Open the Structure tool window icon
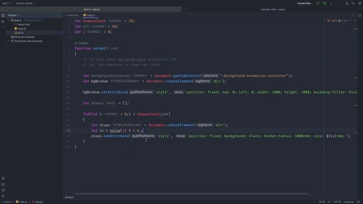363x204 pixels. click(x=3, y=22)
